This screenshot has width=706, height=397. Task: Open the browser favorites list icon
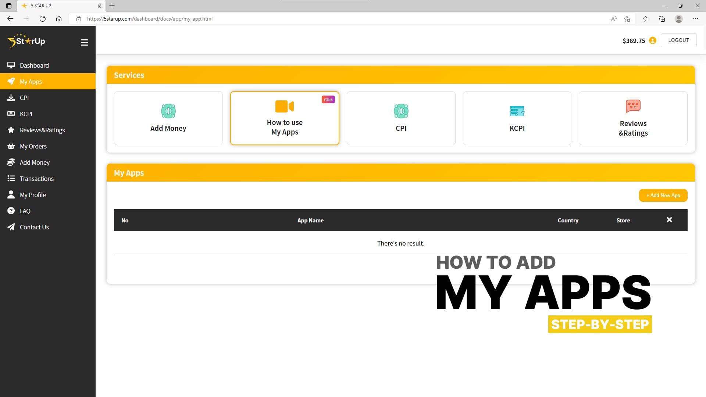tap(646, 19)
